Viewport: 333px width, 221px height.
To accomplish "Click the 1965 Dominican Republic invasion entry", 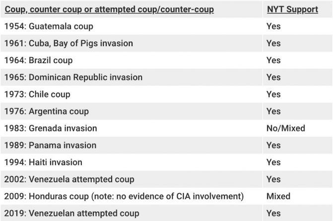I will pos(73,77).
